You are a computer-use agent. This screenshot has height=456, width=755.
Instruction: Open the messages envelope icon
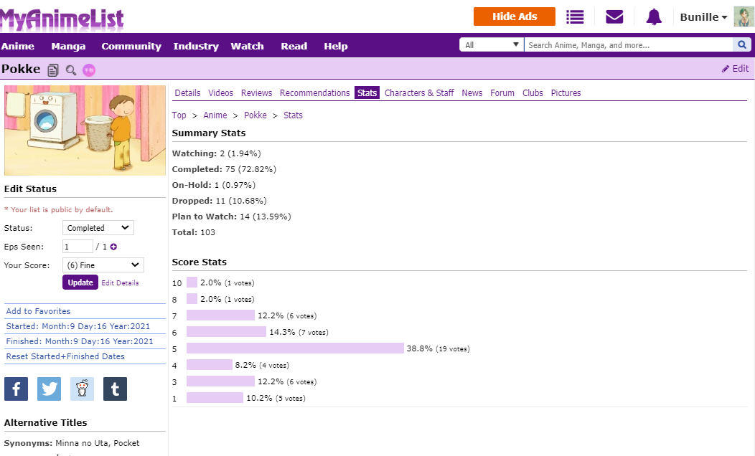614,16
